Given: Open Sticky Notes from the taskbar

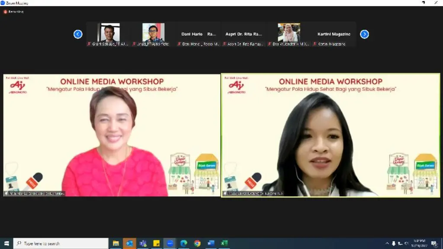Looking at the screenshot, I should click(157, 243).
